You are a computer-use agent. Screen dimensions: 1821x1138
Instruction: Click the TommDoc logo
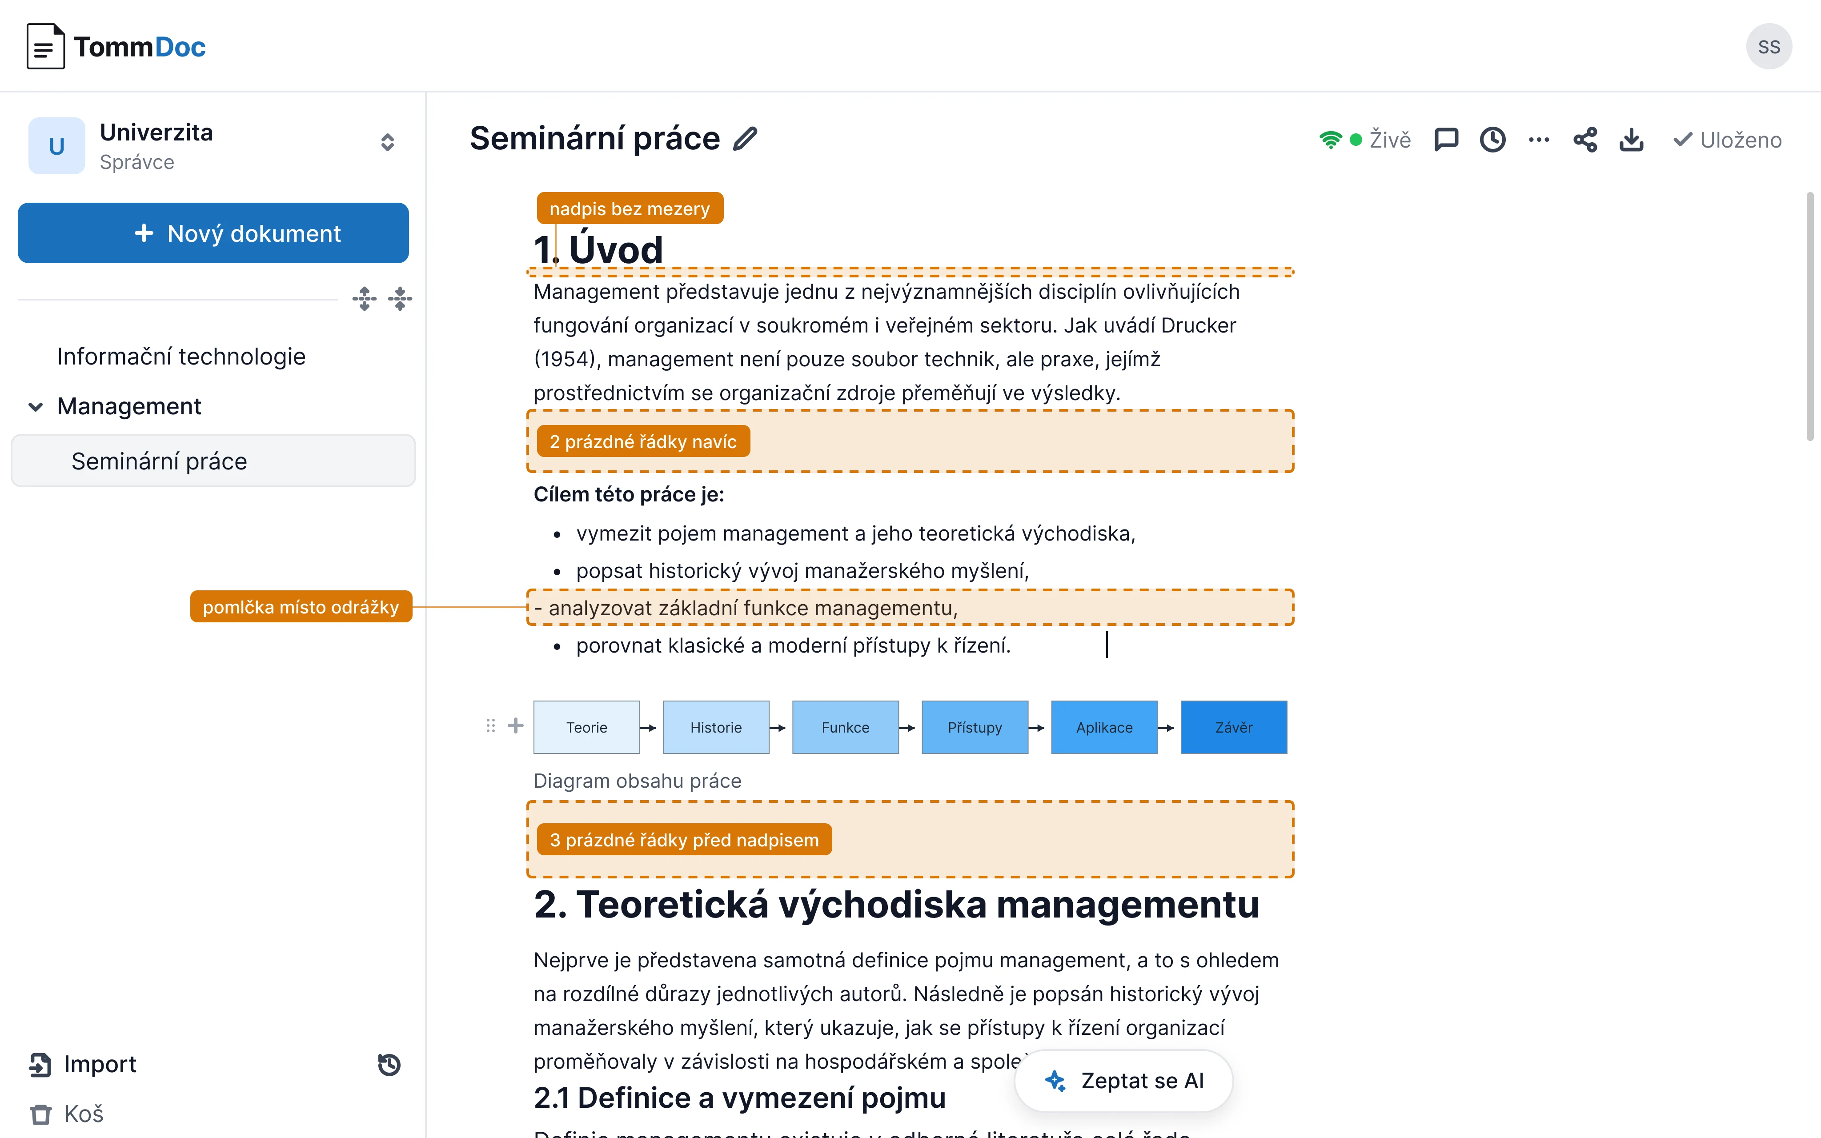[x=116, y=47]
